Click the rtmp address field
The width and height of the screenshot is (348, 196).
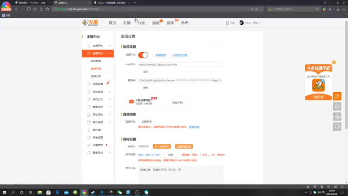(180, 64)
